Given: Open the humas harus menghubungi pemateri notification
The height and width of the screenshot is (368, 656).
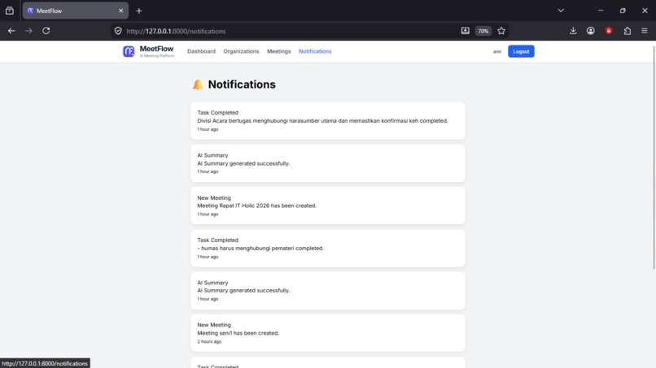Looking at the screenshot, I should [x=327, y=248].
